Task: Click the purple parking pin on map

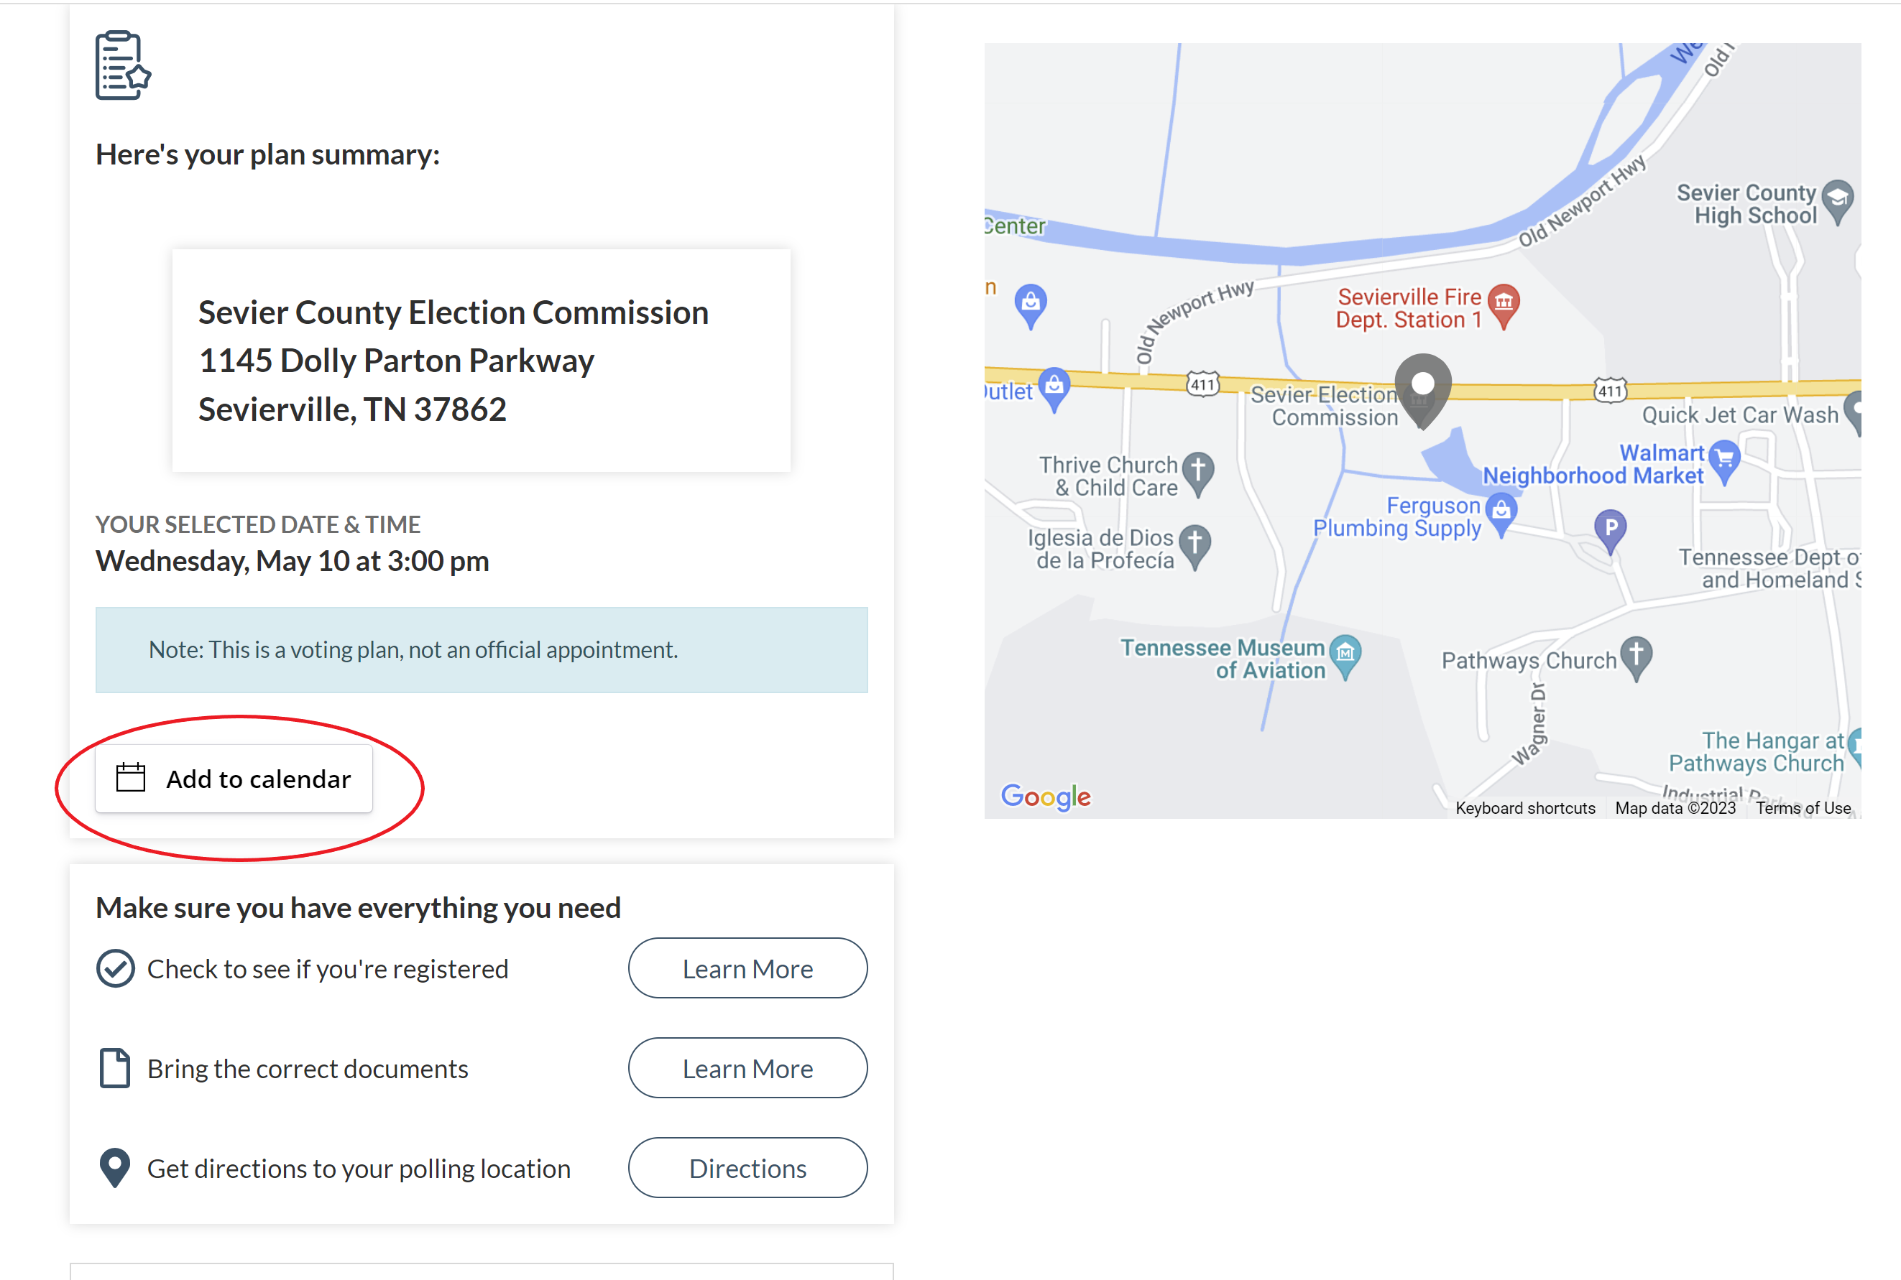Action: 1611,532
